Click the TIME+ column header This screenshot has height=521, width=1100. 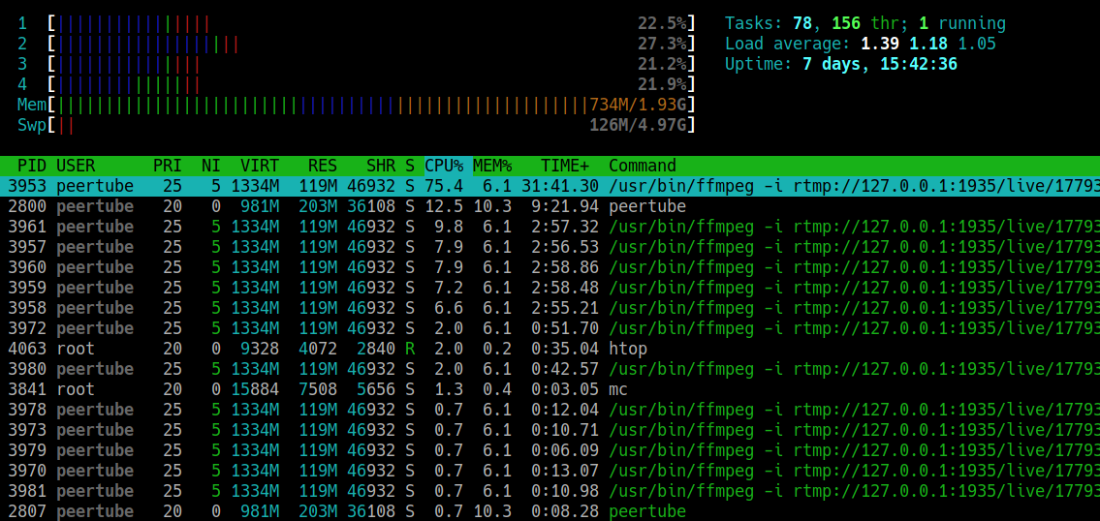click(565, 166)
